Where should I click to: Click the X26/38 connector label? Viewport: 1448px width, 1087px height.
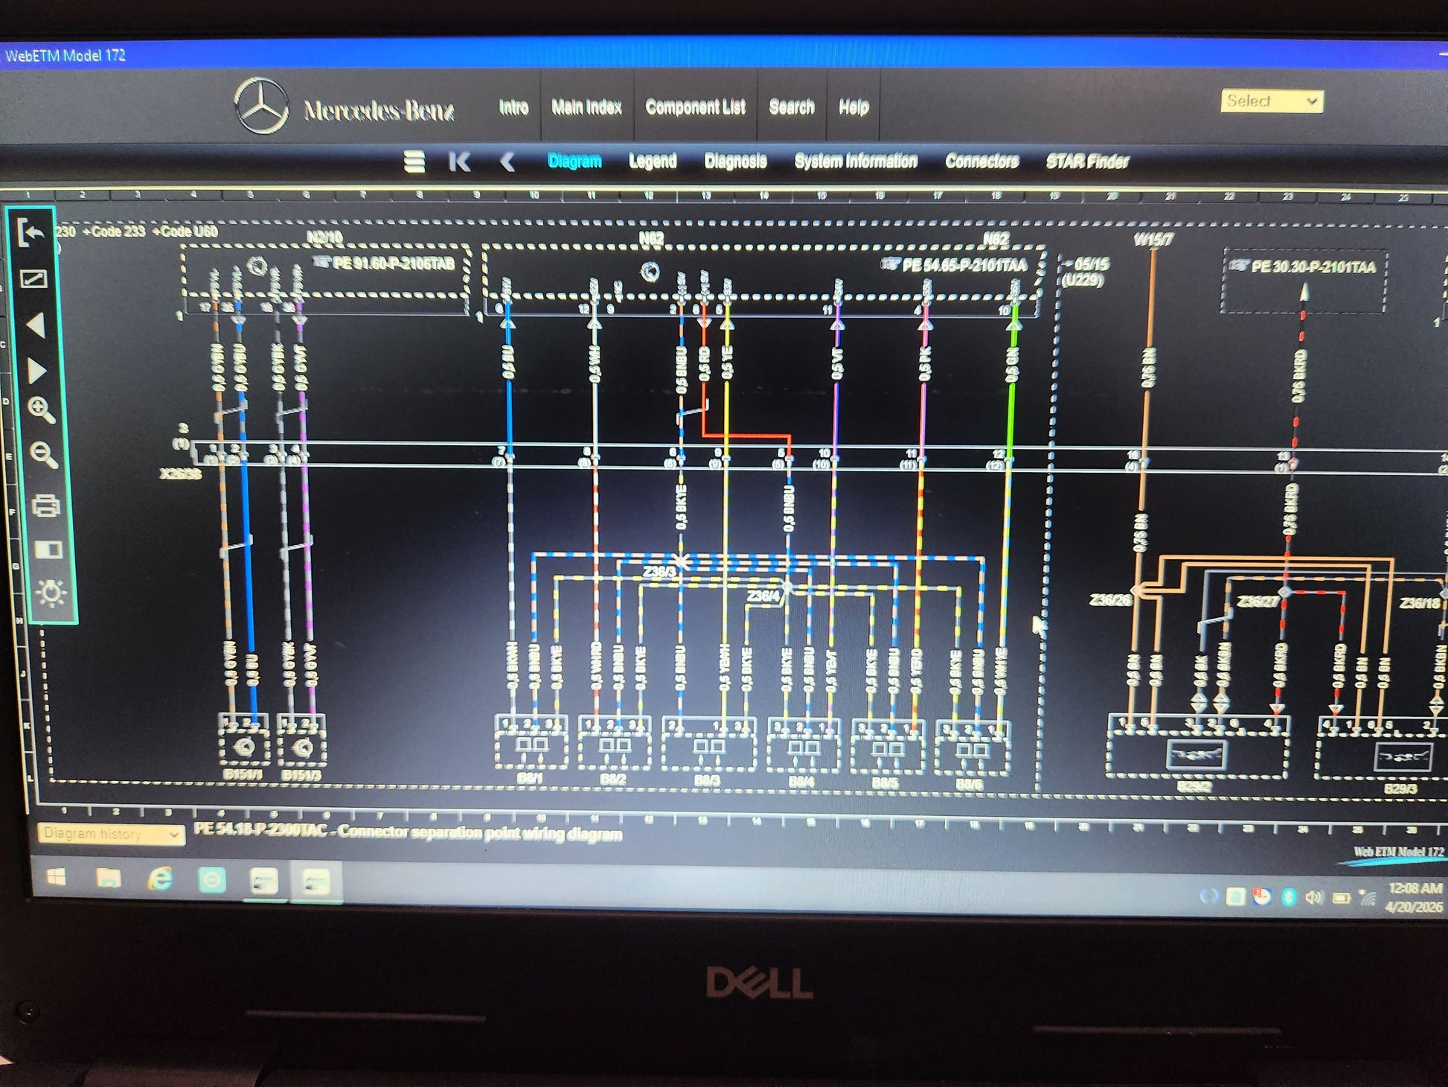click(x=180, y=474)
